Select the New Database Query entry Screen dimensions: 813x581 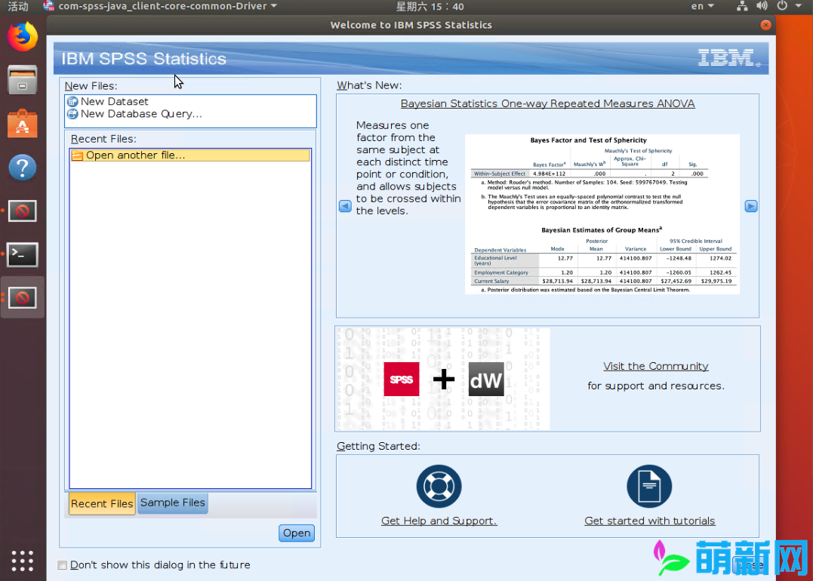click(x=141, y=114)
